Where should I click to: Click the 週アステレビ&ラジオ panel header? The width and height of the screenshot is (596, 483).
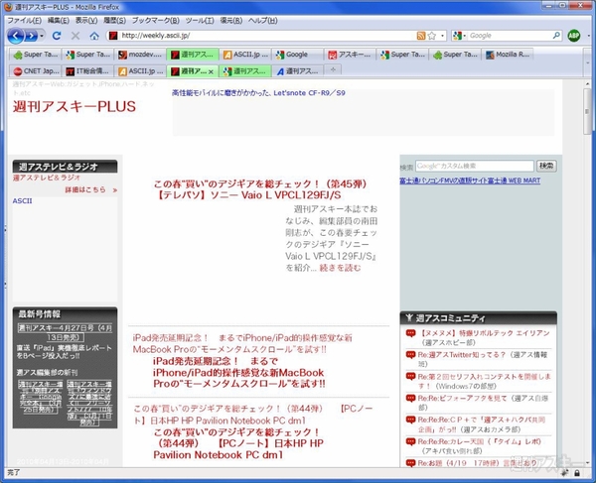[x=65, y=167]
